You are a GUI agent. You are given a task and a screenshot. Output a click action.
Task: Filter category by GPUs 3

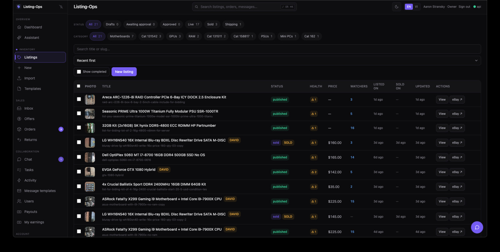[x=175, y=36]
